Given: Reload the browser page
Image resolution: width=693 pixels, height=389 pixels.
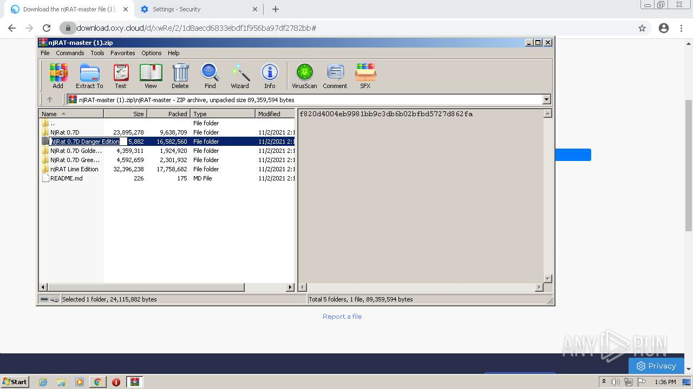Looking at the screenshot, I should (x=47, y=28).
